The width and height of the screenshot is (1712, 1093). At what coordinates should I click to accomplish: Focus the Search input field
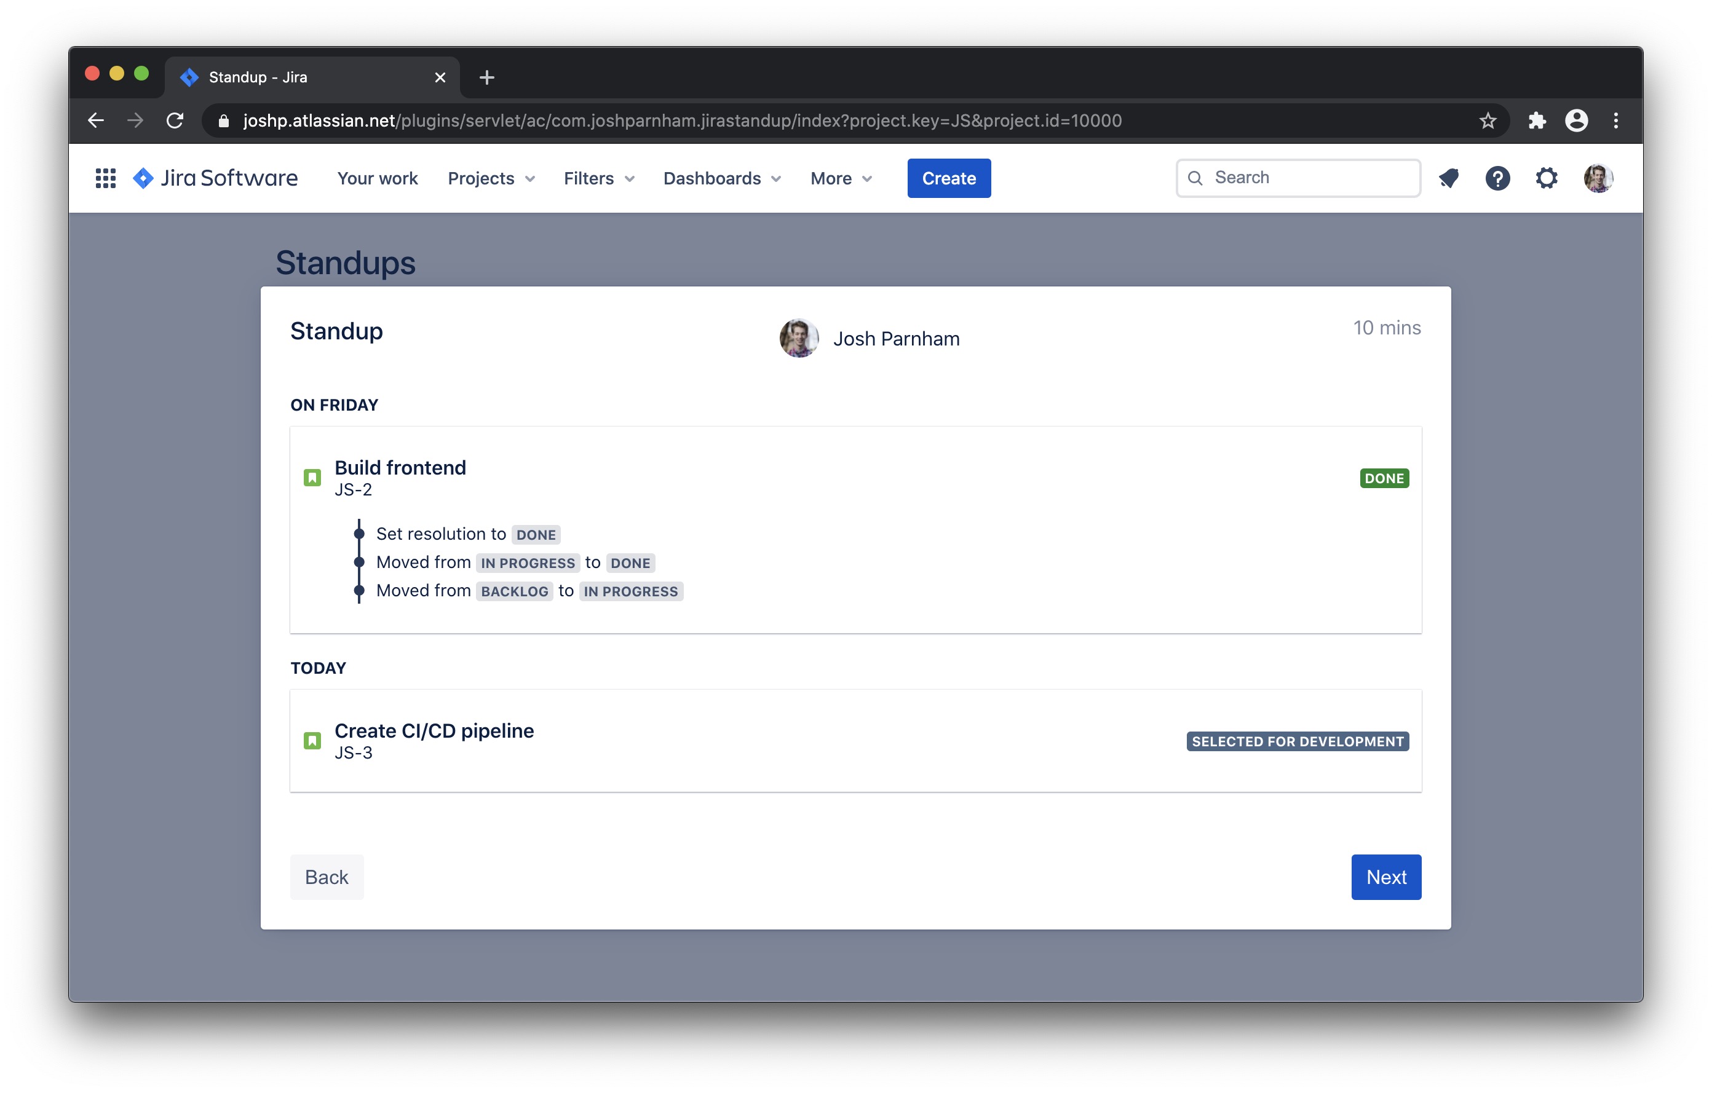click(1308, 178)
